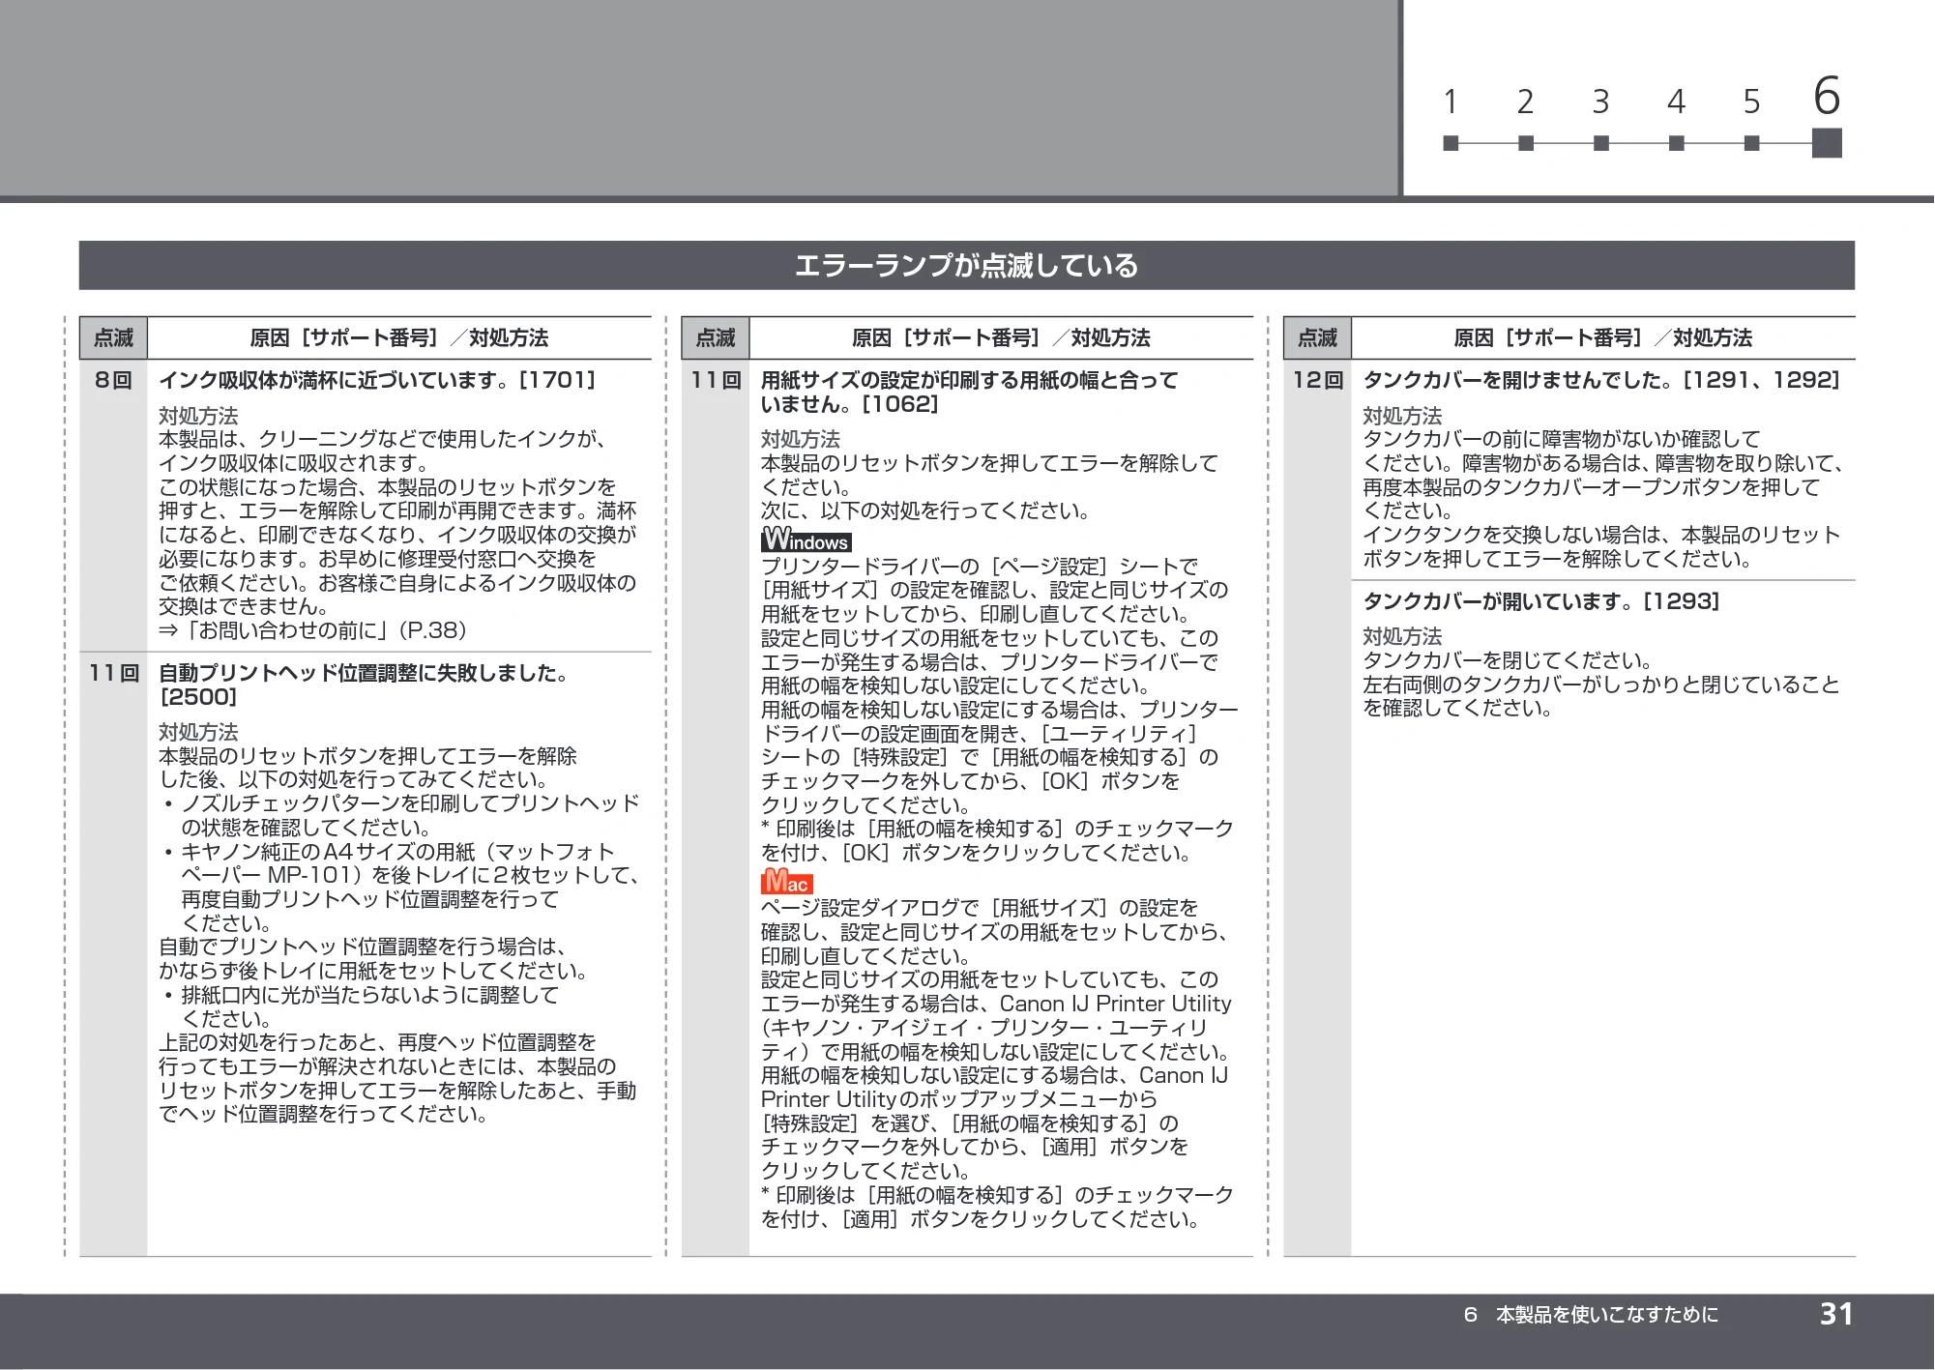Click the 12回 blink count cell
1935x1370 pixels.
(x=1317, y=380)
